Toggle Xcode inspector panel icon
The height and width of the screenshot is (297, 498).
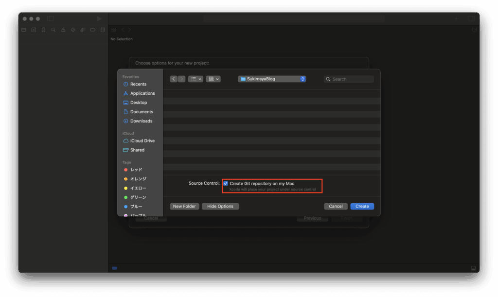tap(471, 19)
